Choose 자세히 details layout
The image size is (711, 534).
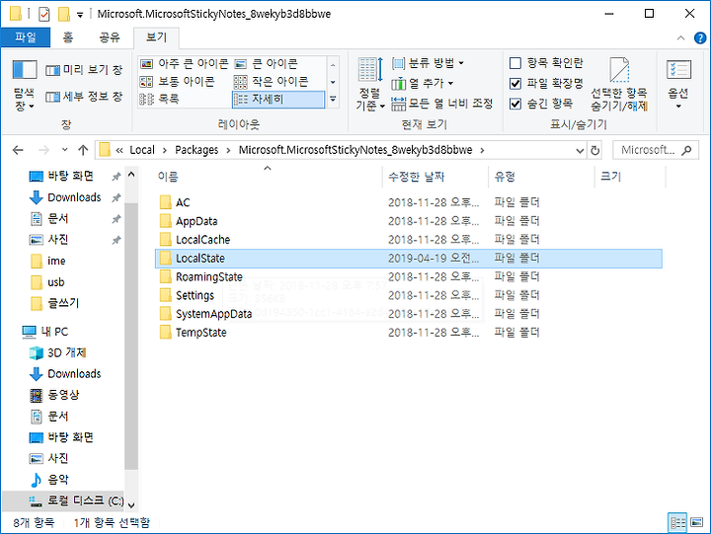coord(278,99)
